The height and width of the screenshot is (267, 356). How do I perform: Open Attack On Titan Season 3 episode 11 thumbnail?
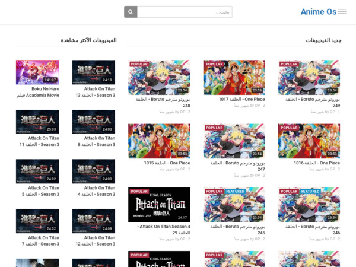[37, 122]
